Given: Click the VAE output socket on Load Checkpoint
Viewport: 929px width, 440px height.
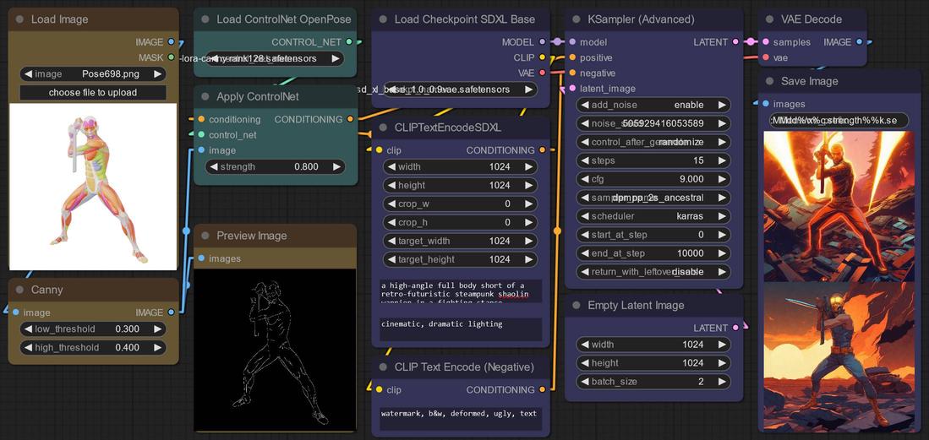Looking at the screenshot, I should [x=542, y=73].
